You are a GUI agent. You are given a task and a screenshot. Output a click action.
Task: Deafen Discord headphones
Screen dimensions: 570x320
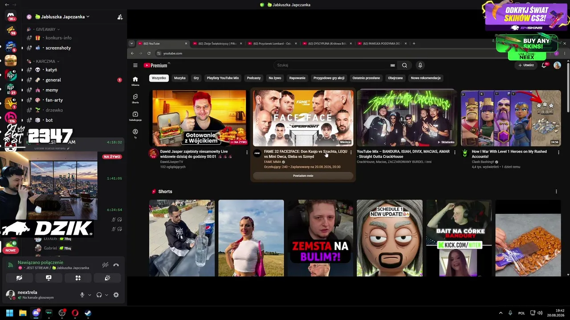(99, 295)
